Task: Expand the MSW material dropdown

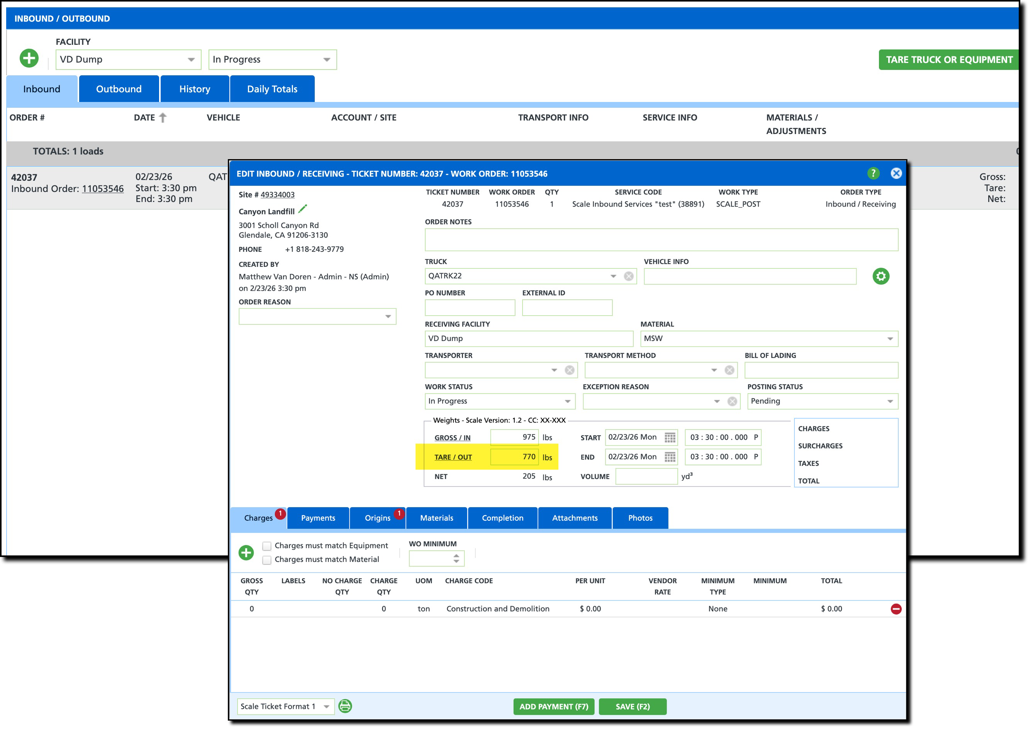Action: click(890, 339)
